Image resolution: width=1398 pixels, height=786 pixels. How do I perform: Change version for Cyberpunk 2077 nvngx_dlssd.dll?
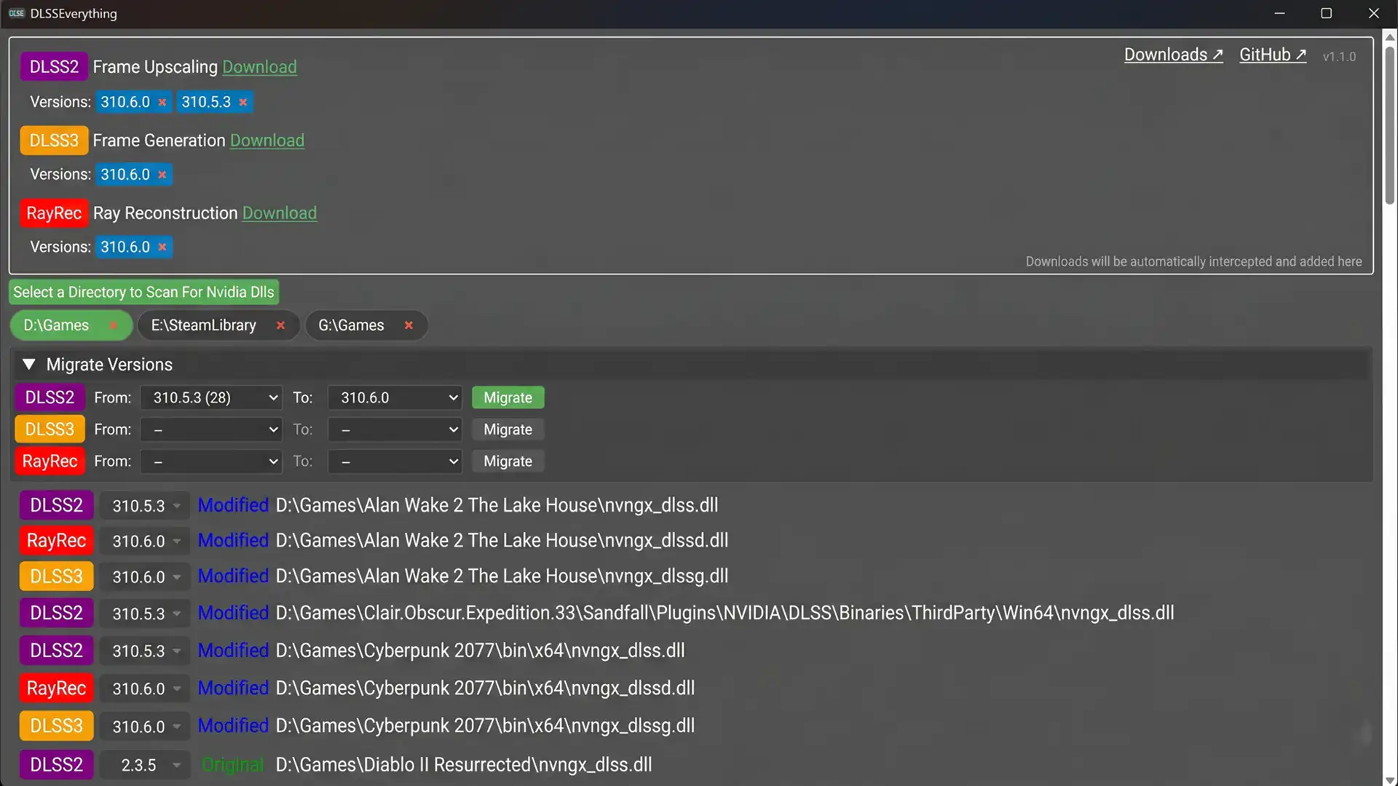tap(145, 689)
